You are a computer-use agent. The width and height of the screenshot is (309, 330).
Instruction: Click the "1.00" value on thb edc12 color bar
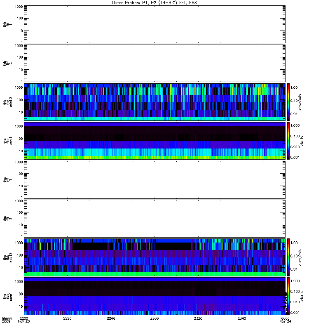click(x=294, y=87)
